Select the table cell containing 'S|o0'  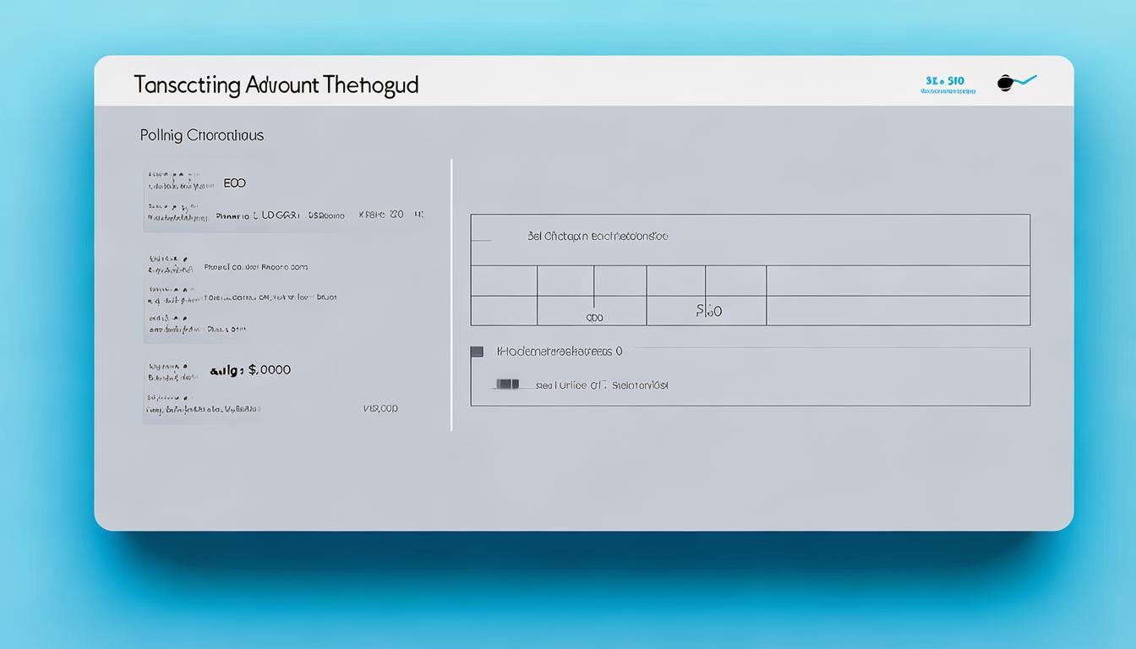click(708, 311)
